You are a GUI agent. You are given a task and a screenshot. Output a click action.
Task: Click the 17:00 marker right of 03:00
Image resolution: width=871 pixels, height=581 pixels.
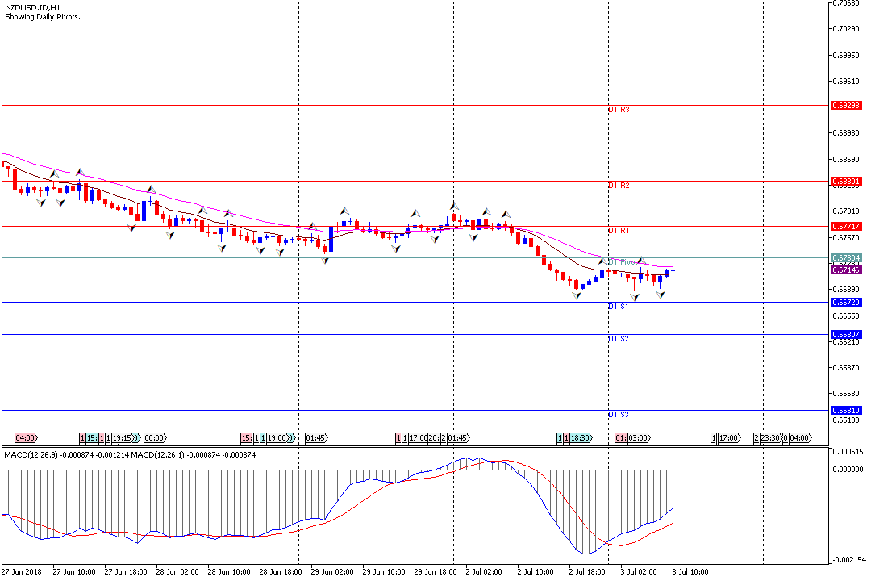click(x=729, y=438)
